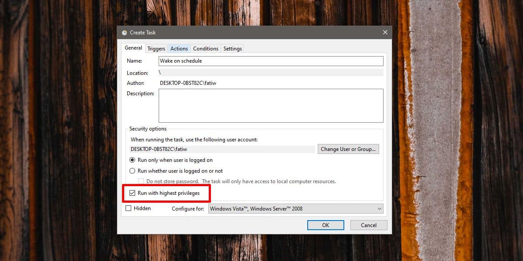523x261 pixels.
Task: Open the Settings tab
Action: click(x=233, y=49)
